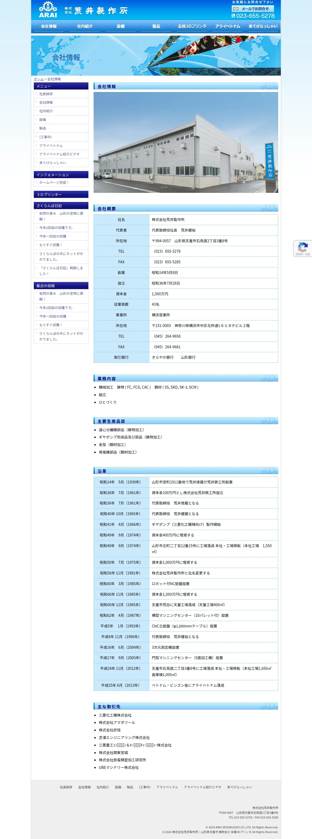Screen dimensions: 312x839
Task: Click the 平成25年 6月（2013年） history row
Action: [186, 686]
